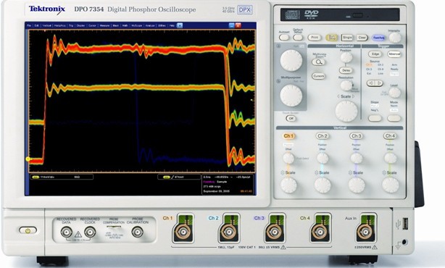Toggle the Touch Screen Off button
Image resolution: width=445 pixels, height=268 pixels.
tap(291, 119)
